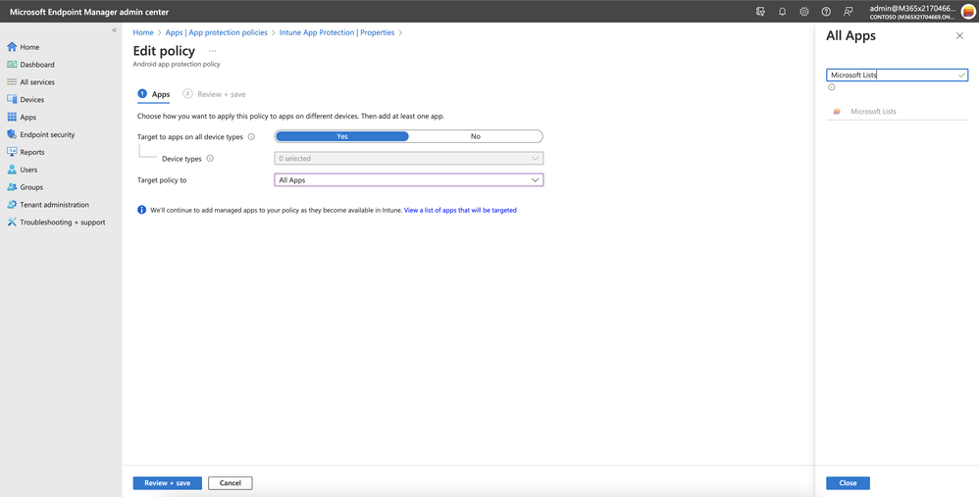Viewport: 979px width, 497px height.
Task: Open the Tenant administration icon
Action: coord(12,204)
